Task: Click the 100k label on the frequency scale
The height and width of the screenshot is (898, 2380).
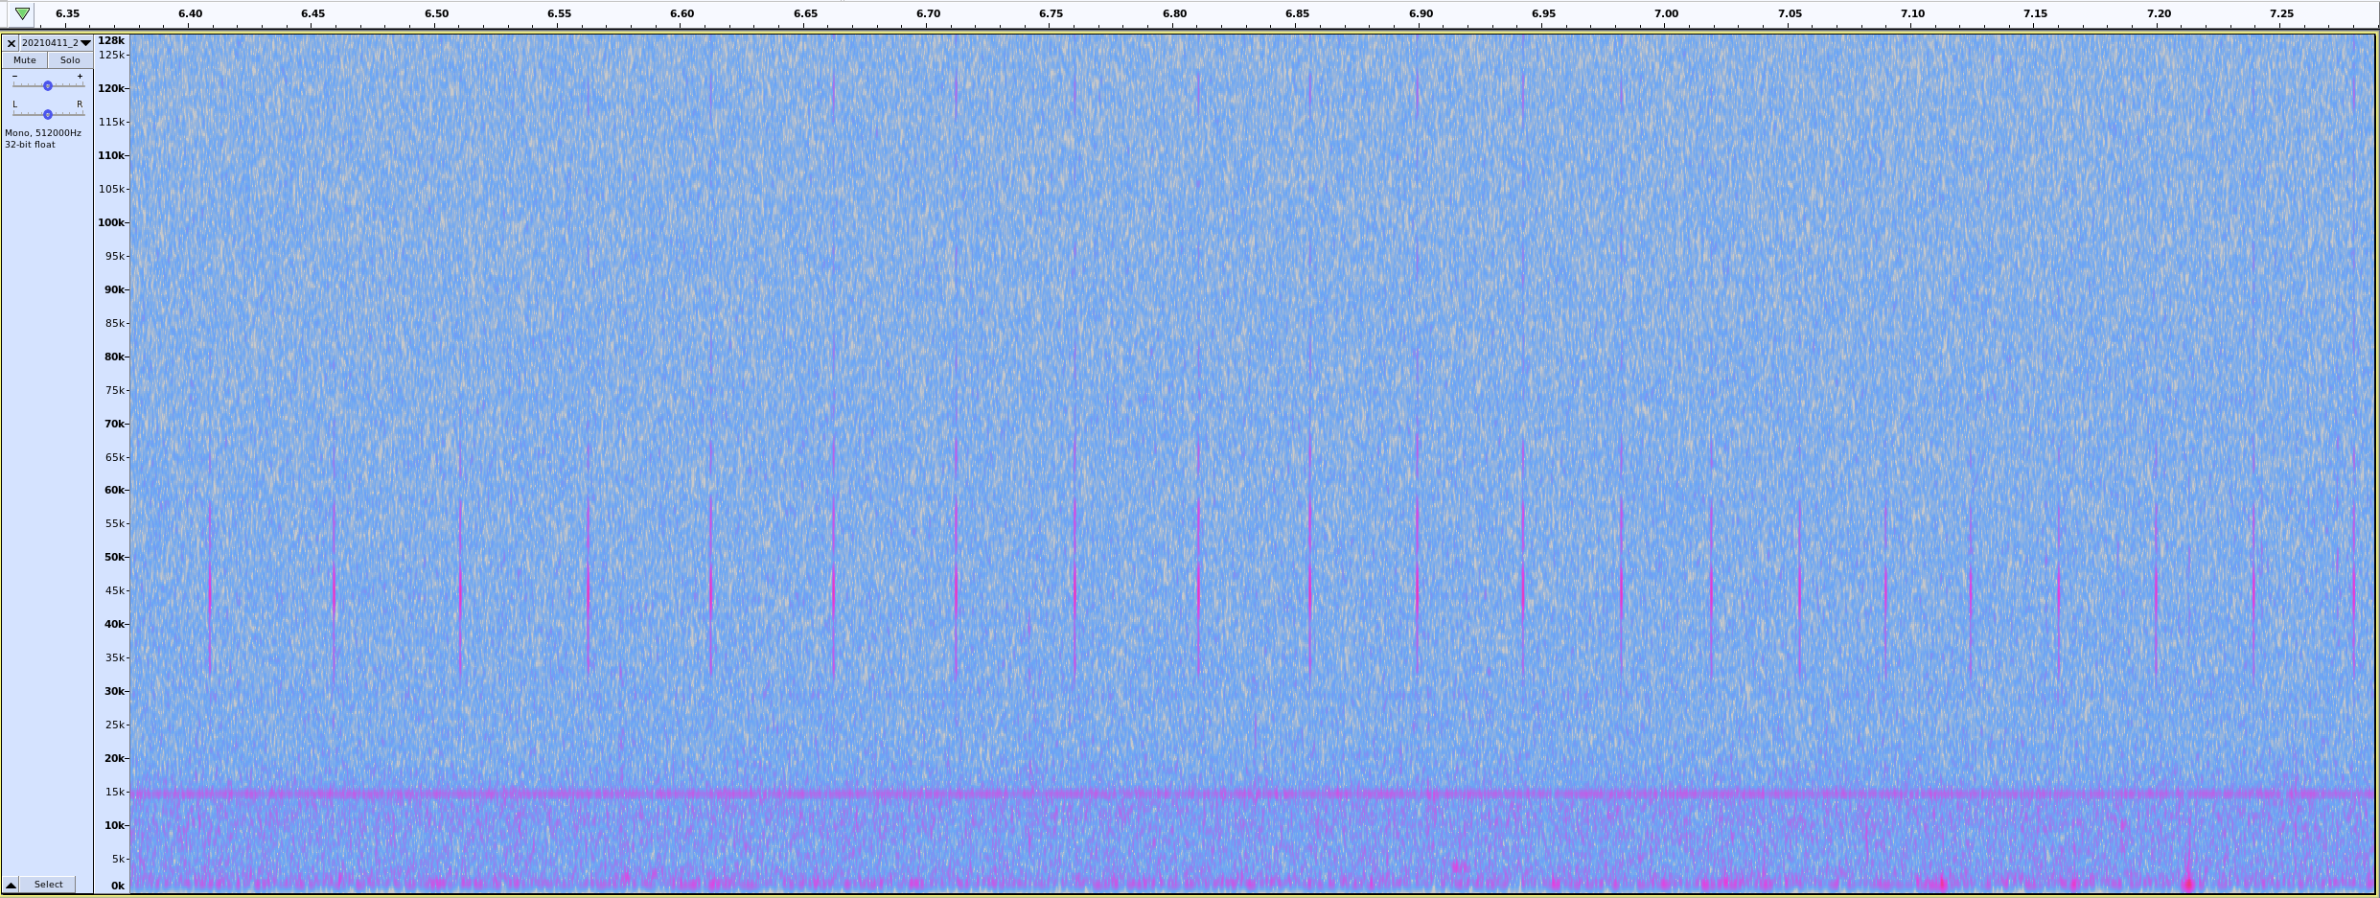Action: tap(111, 222)
